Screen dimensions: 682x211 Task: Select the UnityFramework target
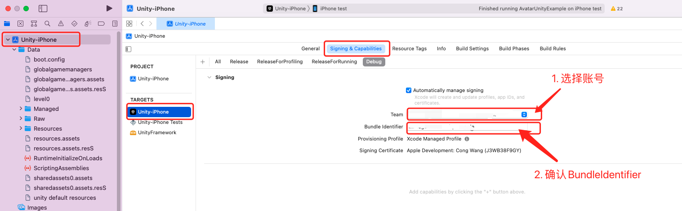[x=157, y=132]
